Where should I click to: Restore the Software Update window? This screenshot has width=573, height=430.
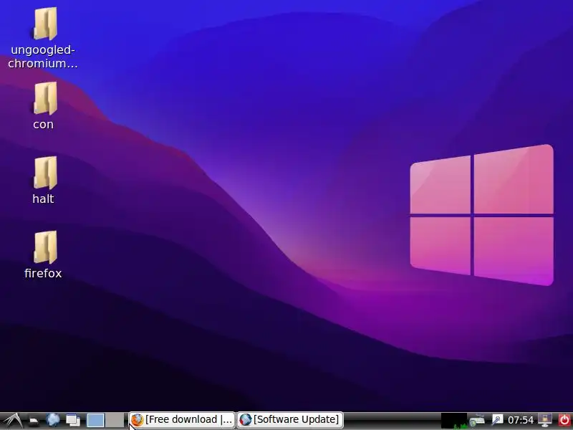[x=290, y=420]
